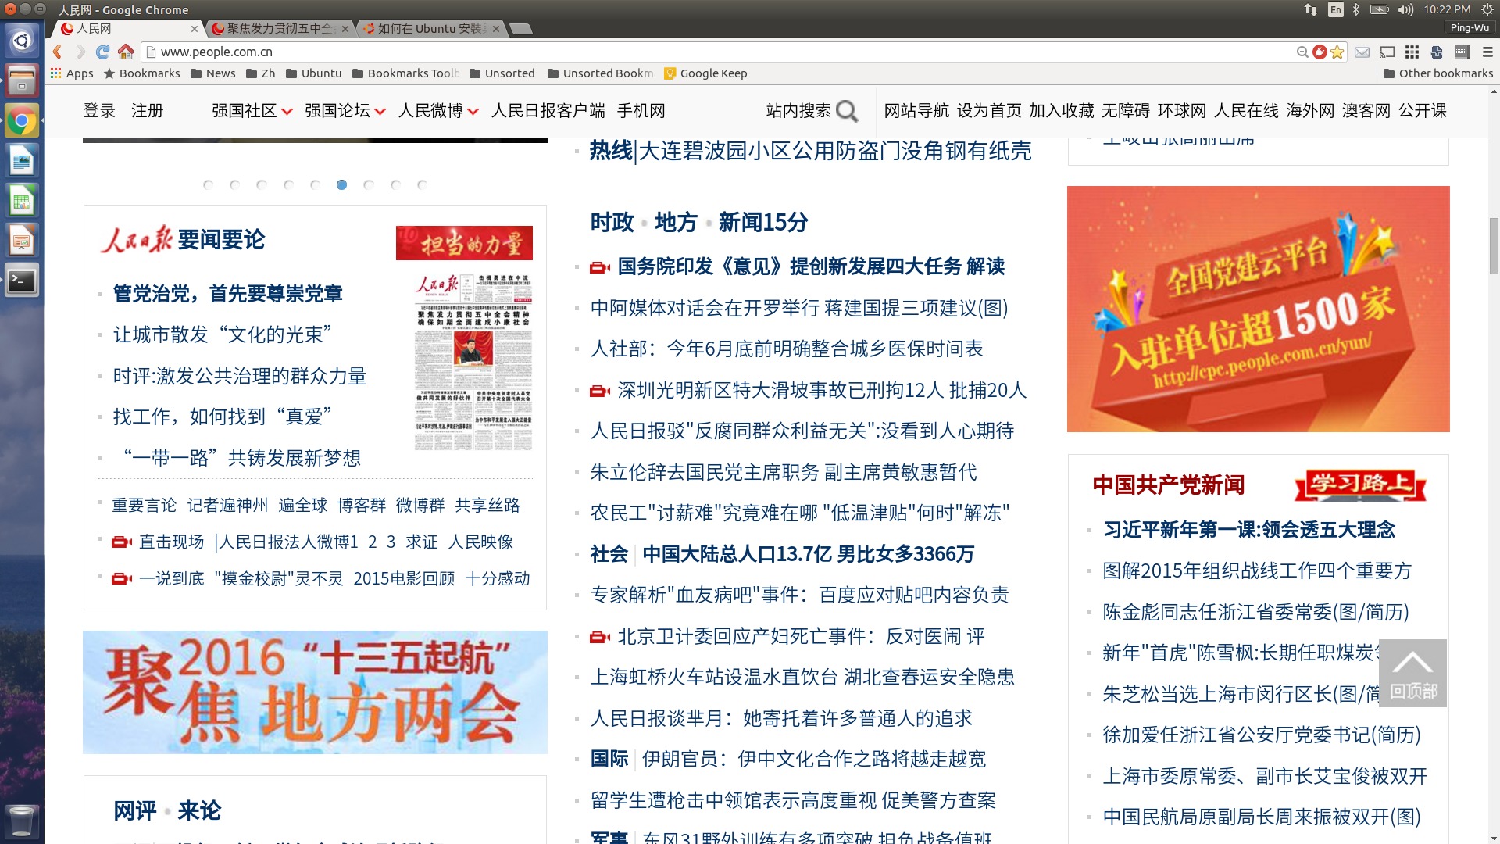Viewport: 1500px width, 844px height.
Task: Select the seventh carousel dot
Action: pyautogui.click(x=369, y=185)
